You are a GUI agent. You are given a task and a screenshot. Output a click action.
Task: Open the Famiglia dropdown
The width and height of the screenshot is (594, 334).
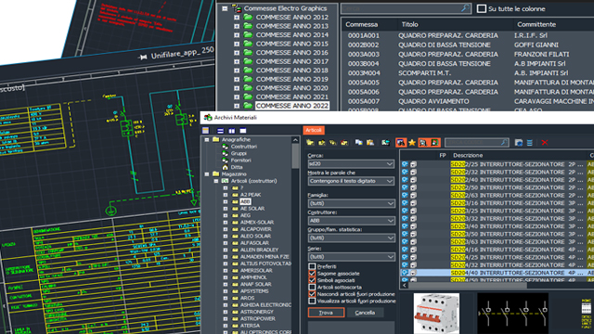[x=351, y=203]
